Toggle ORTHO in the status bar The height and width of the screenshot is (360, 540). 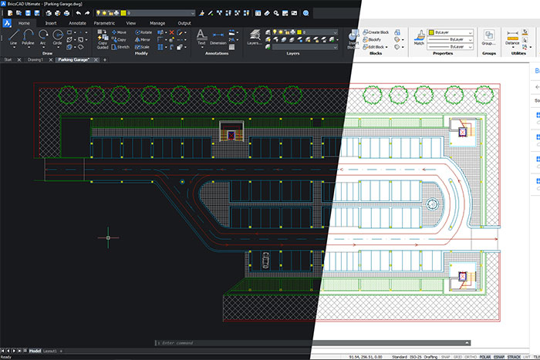(x=471, y=357)
